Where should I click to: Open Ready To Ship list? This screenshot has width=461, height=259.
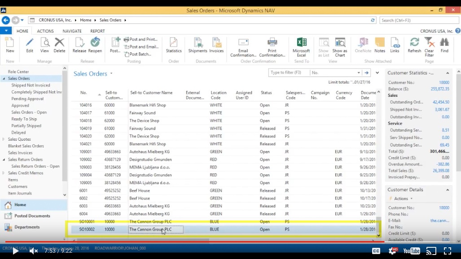(24, 119)
